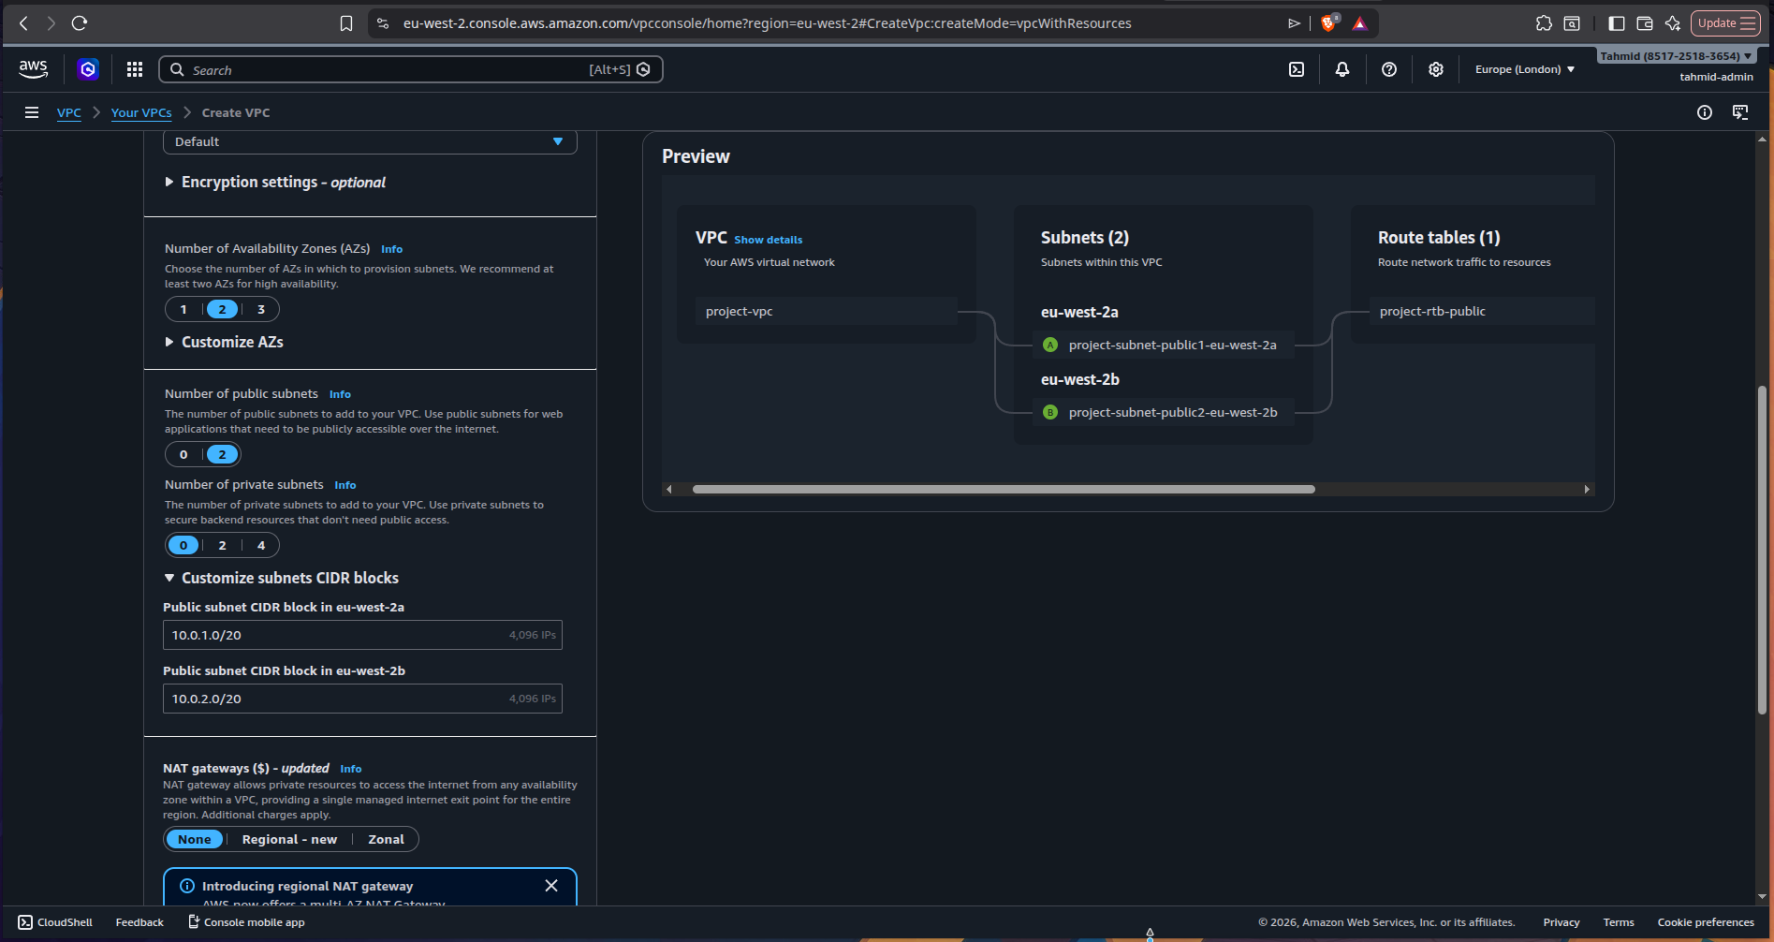Open Leo AI sparkle icon
This screenshot has width=1774, height=942.
(1673, 23)
